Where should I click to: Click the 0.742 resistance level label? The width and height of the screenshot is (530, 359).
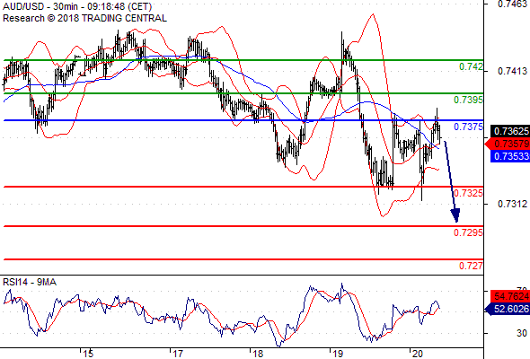pyautogui.click(x=471, y=66)
